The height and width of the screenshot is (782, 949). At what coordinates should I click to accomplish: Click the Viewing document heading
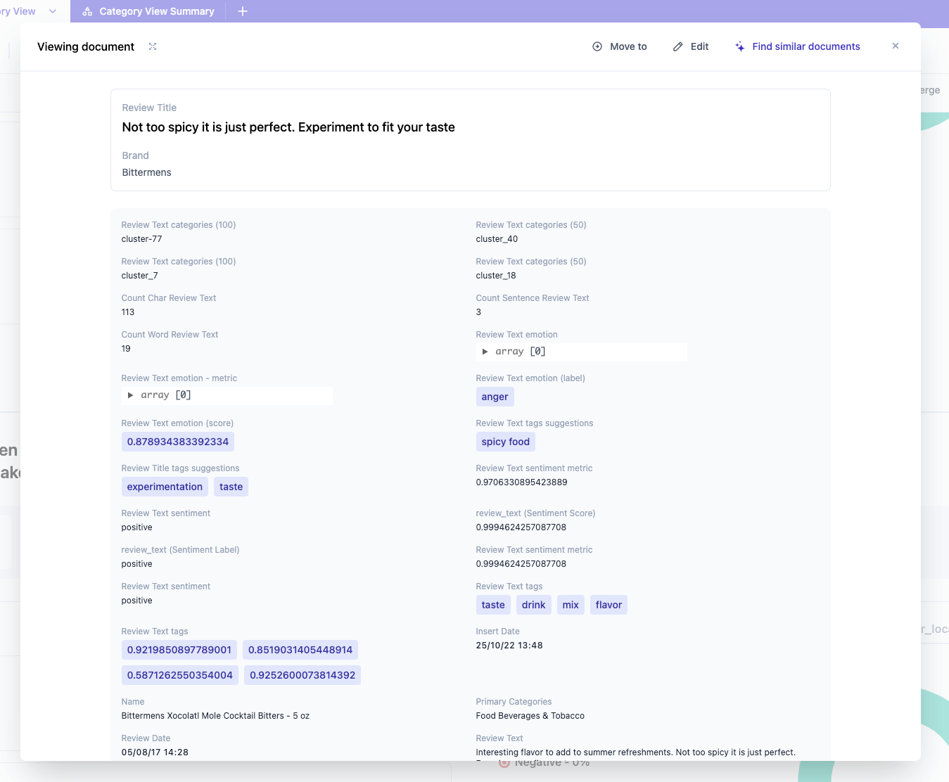click(x=86, y=46)
